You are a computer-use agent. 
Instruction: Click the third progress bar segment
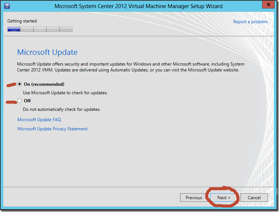[40, 29]
